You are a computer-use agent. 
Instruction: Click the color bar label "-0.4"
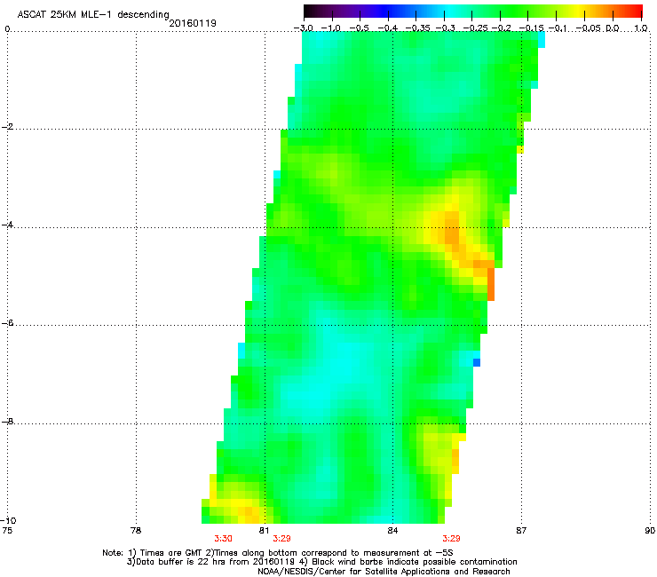tap(388, 28)
